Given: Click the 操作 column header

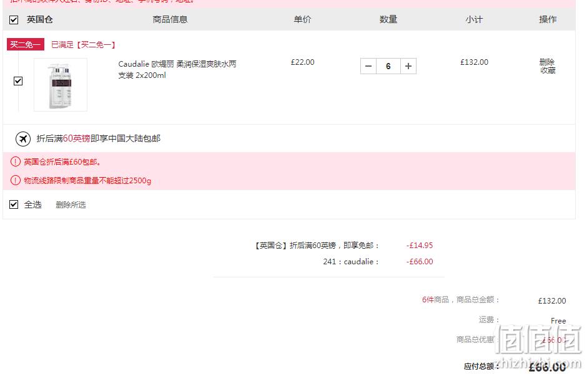Looking at the screenshot, I should [x=548, y=19].
